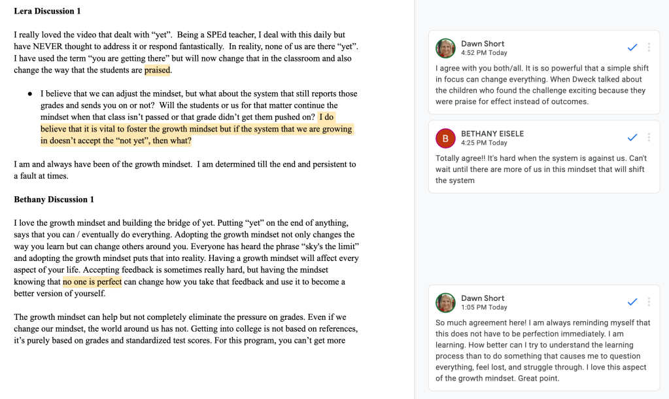Click the BETHANY EISELE commenter name
669x399 pixels.
coord(492,133)
